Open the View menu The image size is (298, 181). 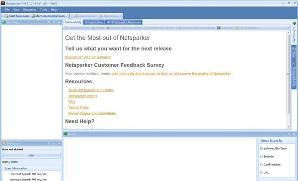tap(16, 9)
